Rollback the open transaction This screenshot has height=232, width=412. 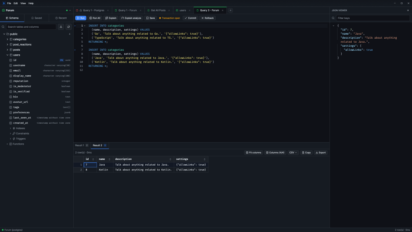[x=208, y=18]
